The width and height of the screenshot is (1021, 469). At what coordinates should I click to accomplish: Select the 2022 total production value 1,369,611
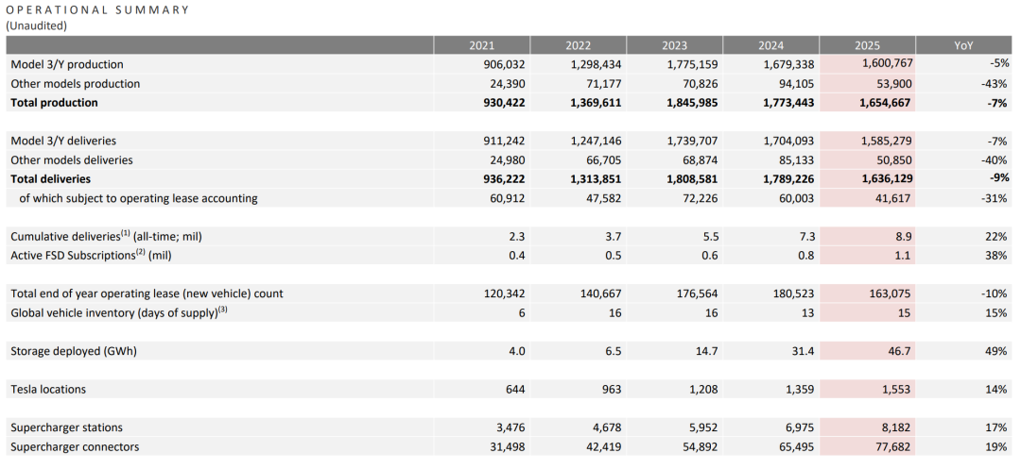(x=590, y=103)
